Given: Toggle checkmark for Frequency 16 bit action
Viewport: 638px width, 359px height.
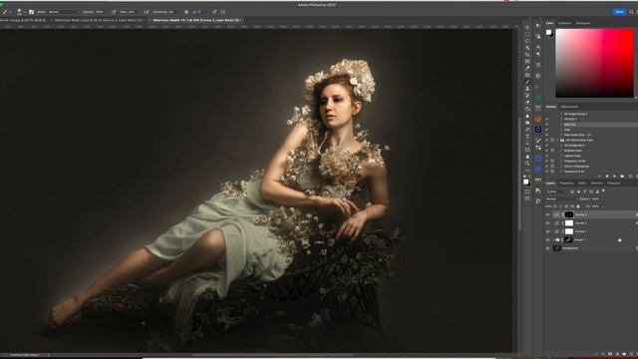Looking at the screenshot, I should (x=547, y=161).
